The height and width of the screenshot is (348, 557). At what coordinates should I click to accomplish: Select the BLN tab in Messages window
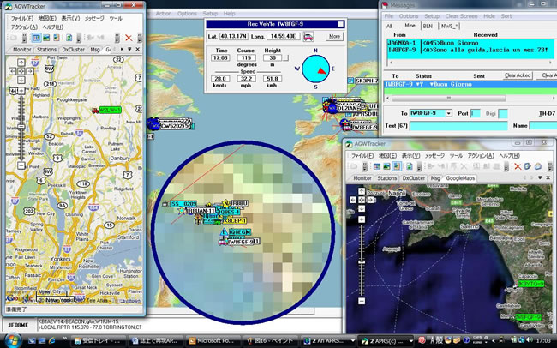pos(428,26)
